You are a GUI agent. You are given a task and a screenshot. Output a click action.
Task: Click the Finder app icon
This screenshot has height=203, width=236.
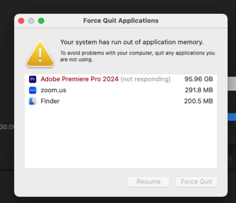[33, 101]
